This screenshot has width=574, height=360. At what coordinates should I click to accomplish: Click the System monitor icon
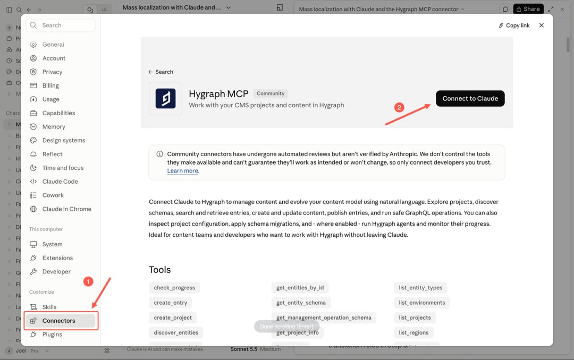33,244
